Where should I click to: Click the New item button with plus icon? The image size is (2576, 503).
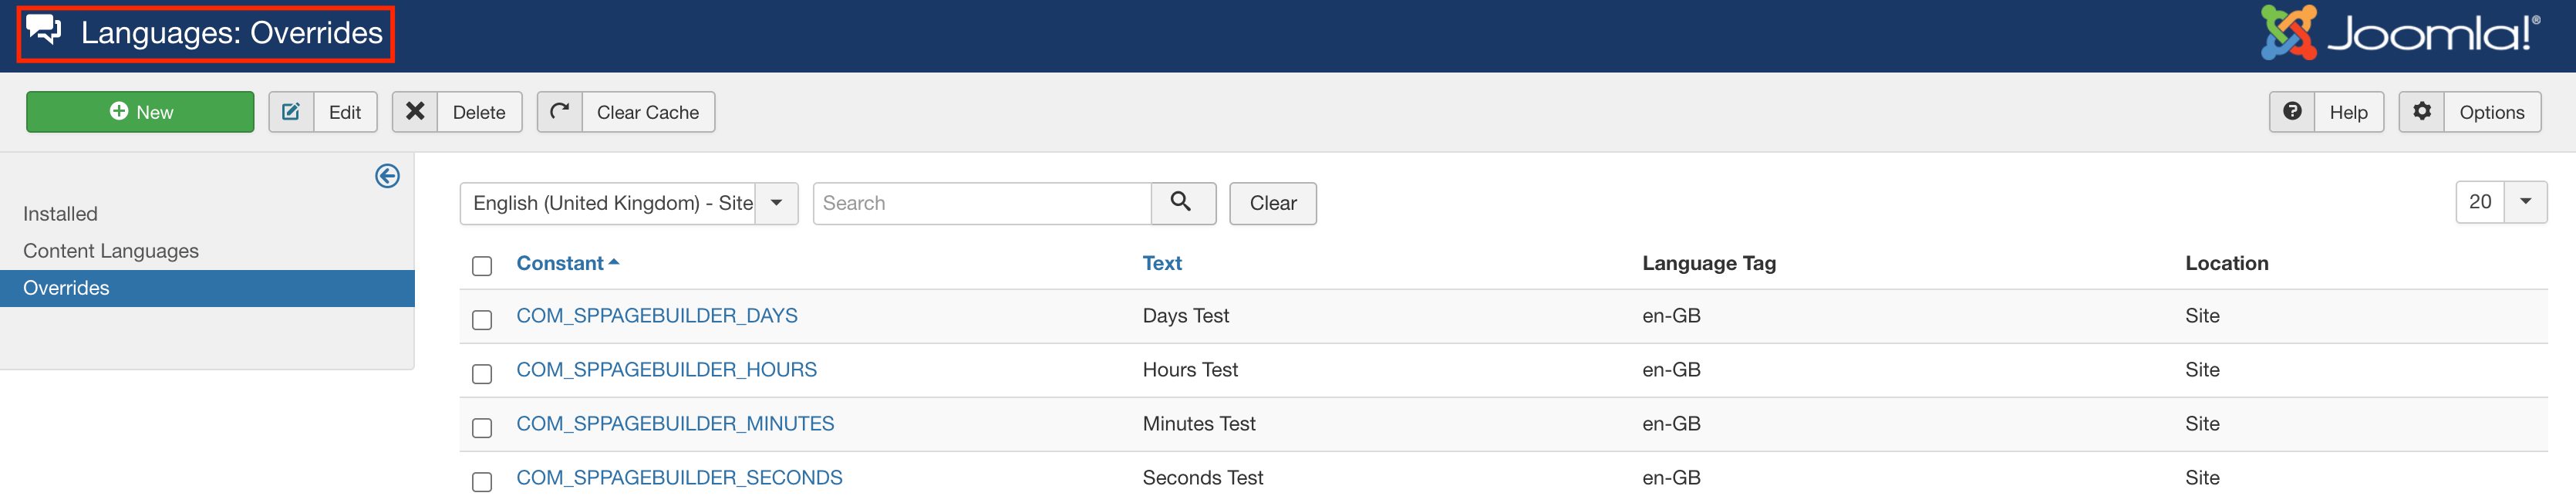coord(140,111)
